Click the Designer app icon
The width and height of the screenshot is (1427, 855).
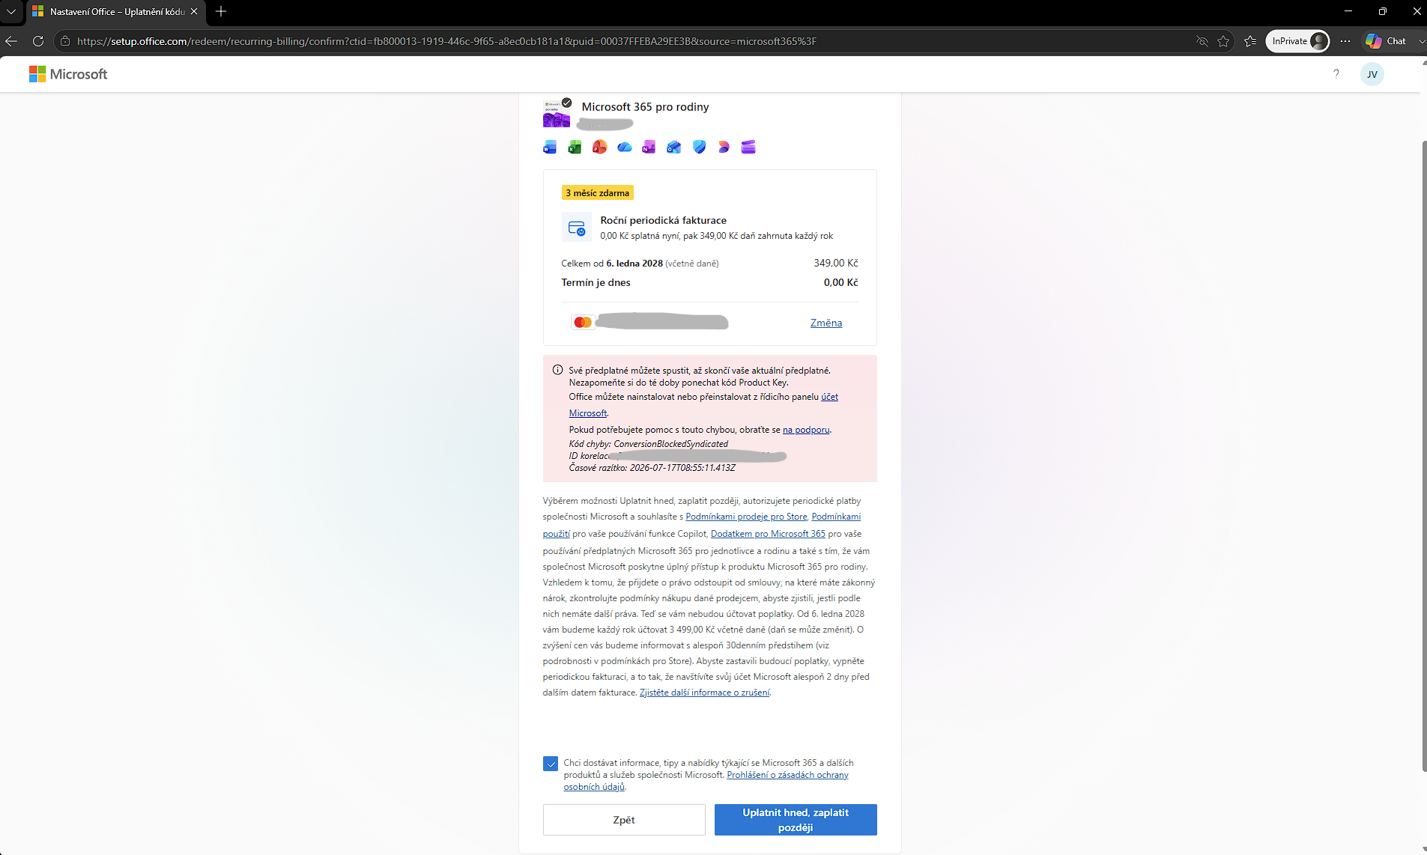click(x=724, y=147)
